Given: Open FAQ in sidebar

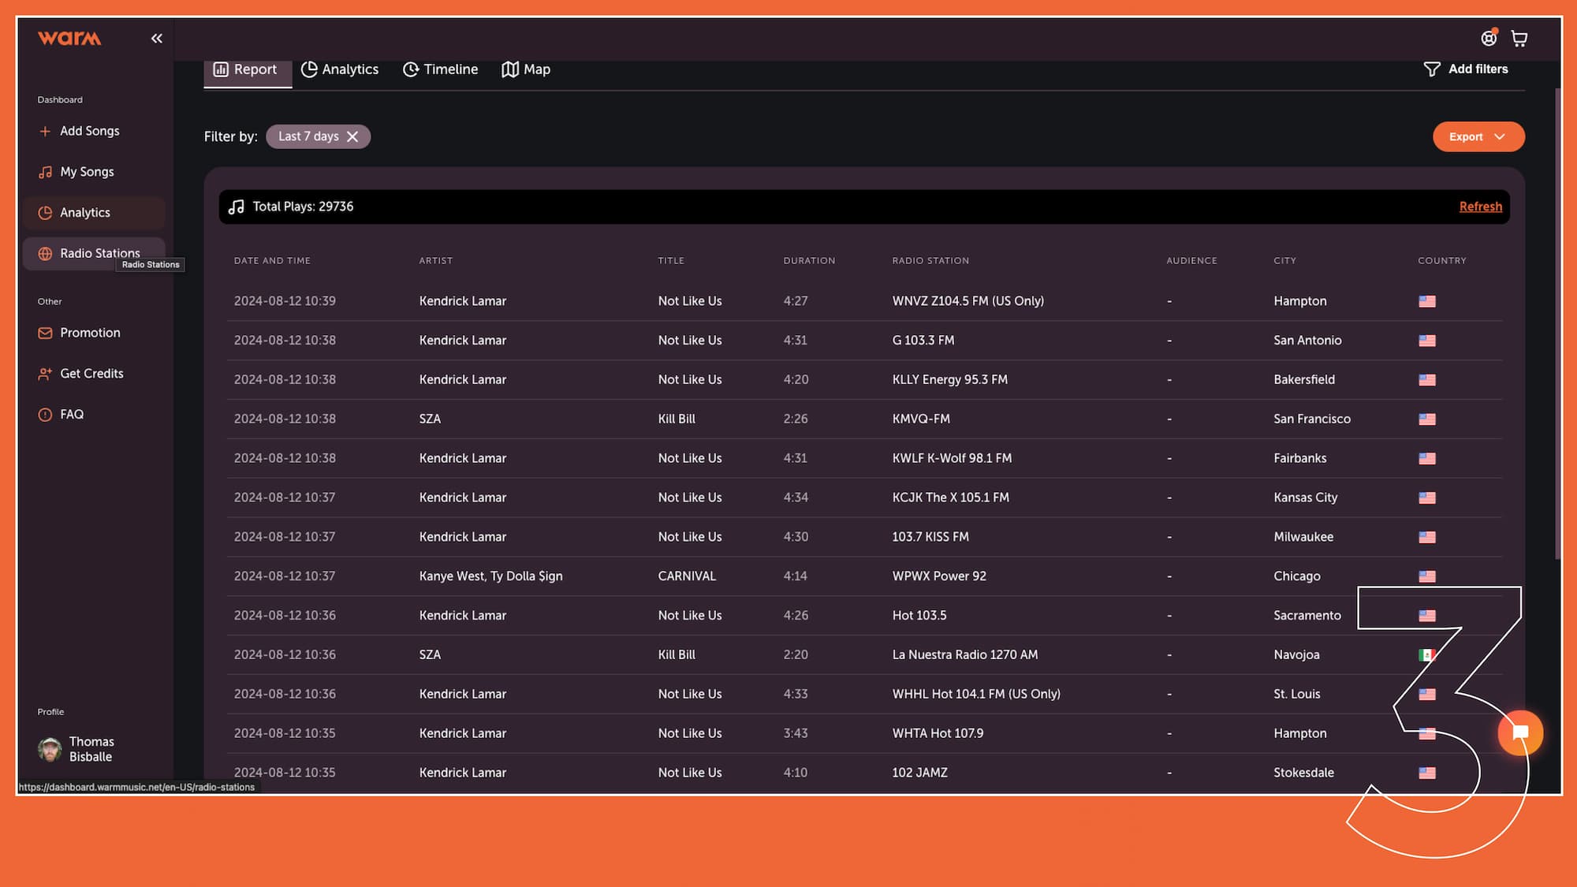Looking at the screenshot, I should [x=93, y=415].
